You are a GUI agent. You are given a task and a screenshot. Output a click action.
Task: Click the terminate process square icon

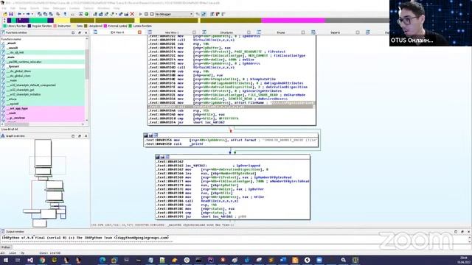[152, 14]
